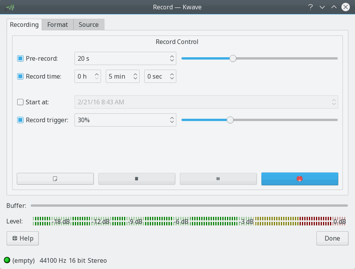
Task: Click the Stereo status text
Action: 97,261
